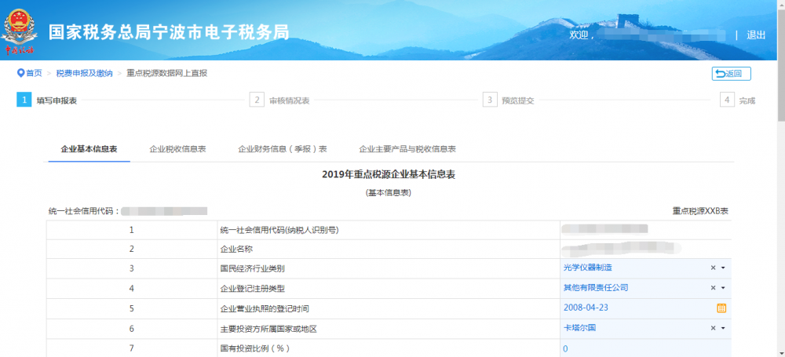The height and width of the screenshot is (357, 785).
Task: Clear the 卡塔尔国 selection
Action: [x=713, y=328]
